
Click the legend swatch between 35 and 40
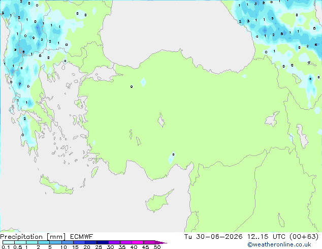click(126, 242)
